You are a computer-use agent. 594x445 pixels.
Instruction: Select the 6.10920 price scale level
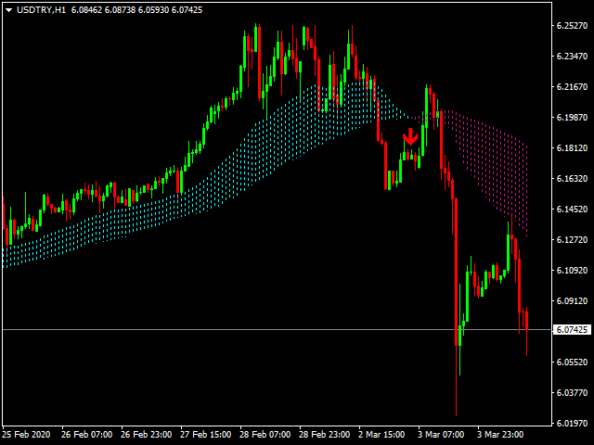pos(572,271)
